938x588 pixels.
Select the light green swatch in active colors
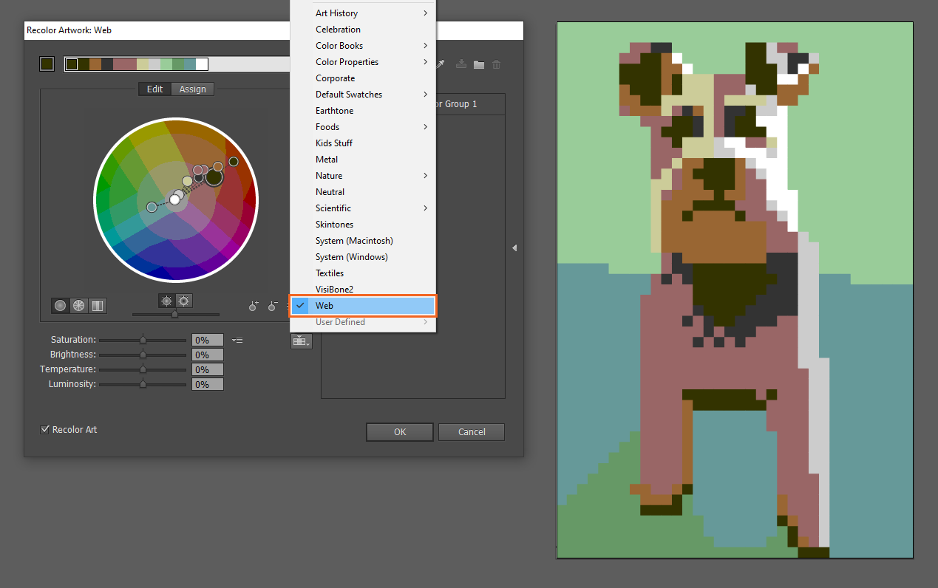pyautogui.click(x=166, y=64)
